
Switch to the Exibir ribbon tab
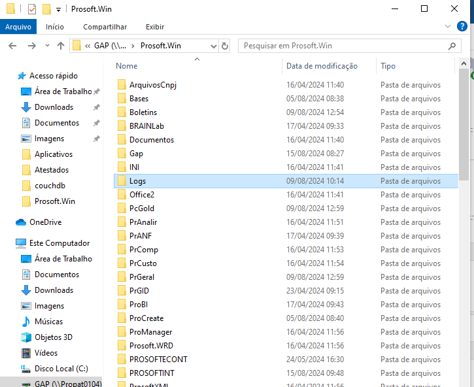(x=155, y=27)
